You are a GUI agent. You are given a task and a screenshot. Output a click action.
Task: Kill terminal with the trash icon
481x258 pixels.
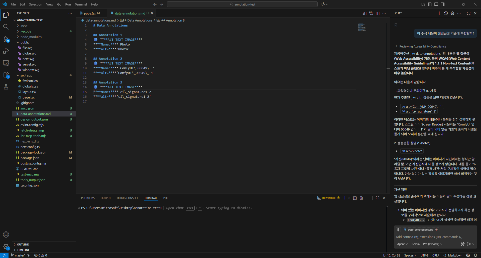[x=361, y=198]
